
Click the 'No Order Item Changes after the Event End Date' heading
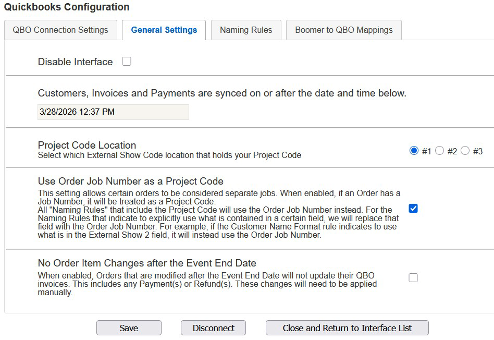point(147,263)
